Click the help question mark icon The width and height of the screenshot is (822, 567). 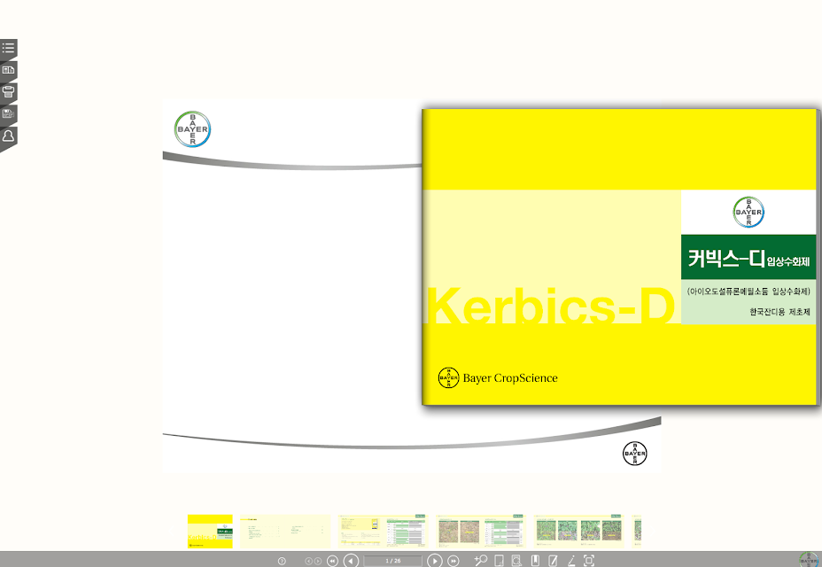[282, 561]
